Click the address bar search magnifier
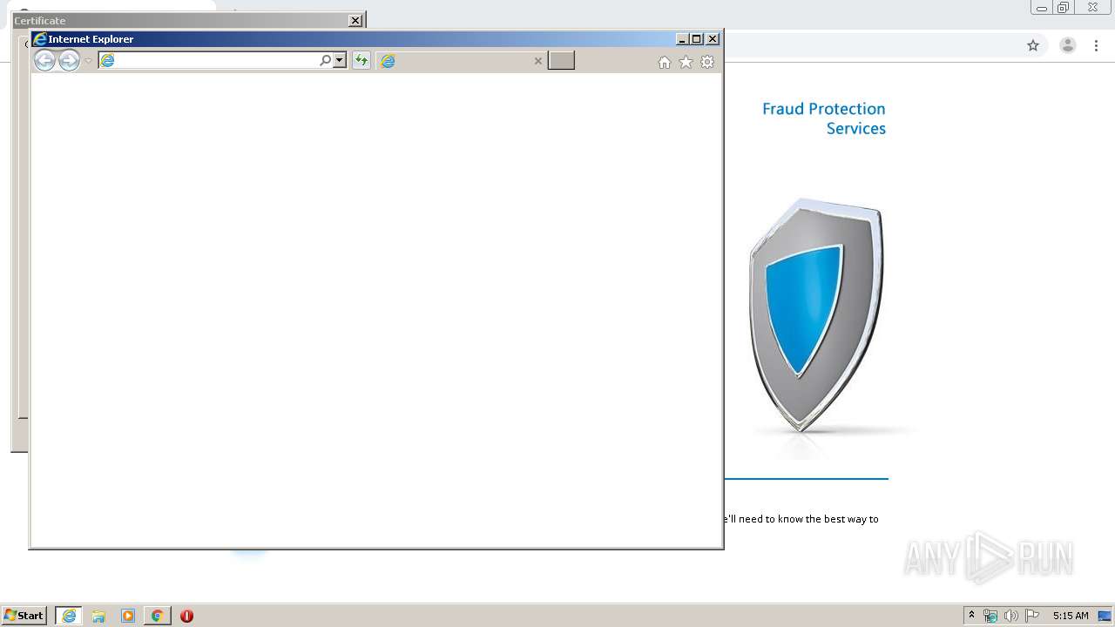Image resolution: width=1115 pixels, height=627 pixels. point(326,60)
